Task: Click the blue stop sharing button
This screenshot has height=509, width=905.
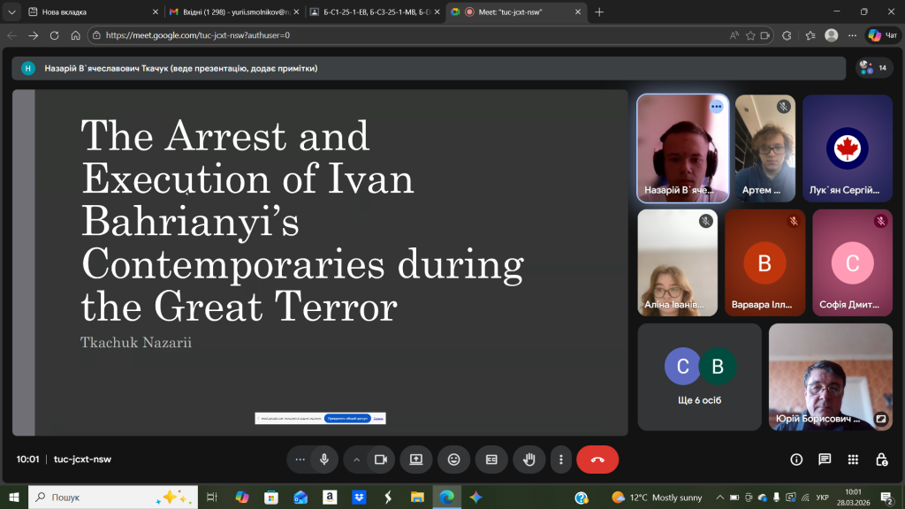Action: (347, 418)
